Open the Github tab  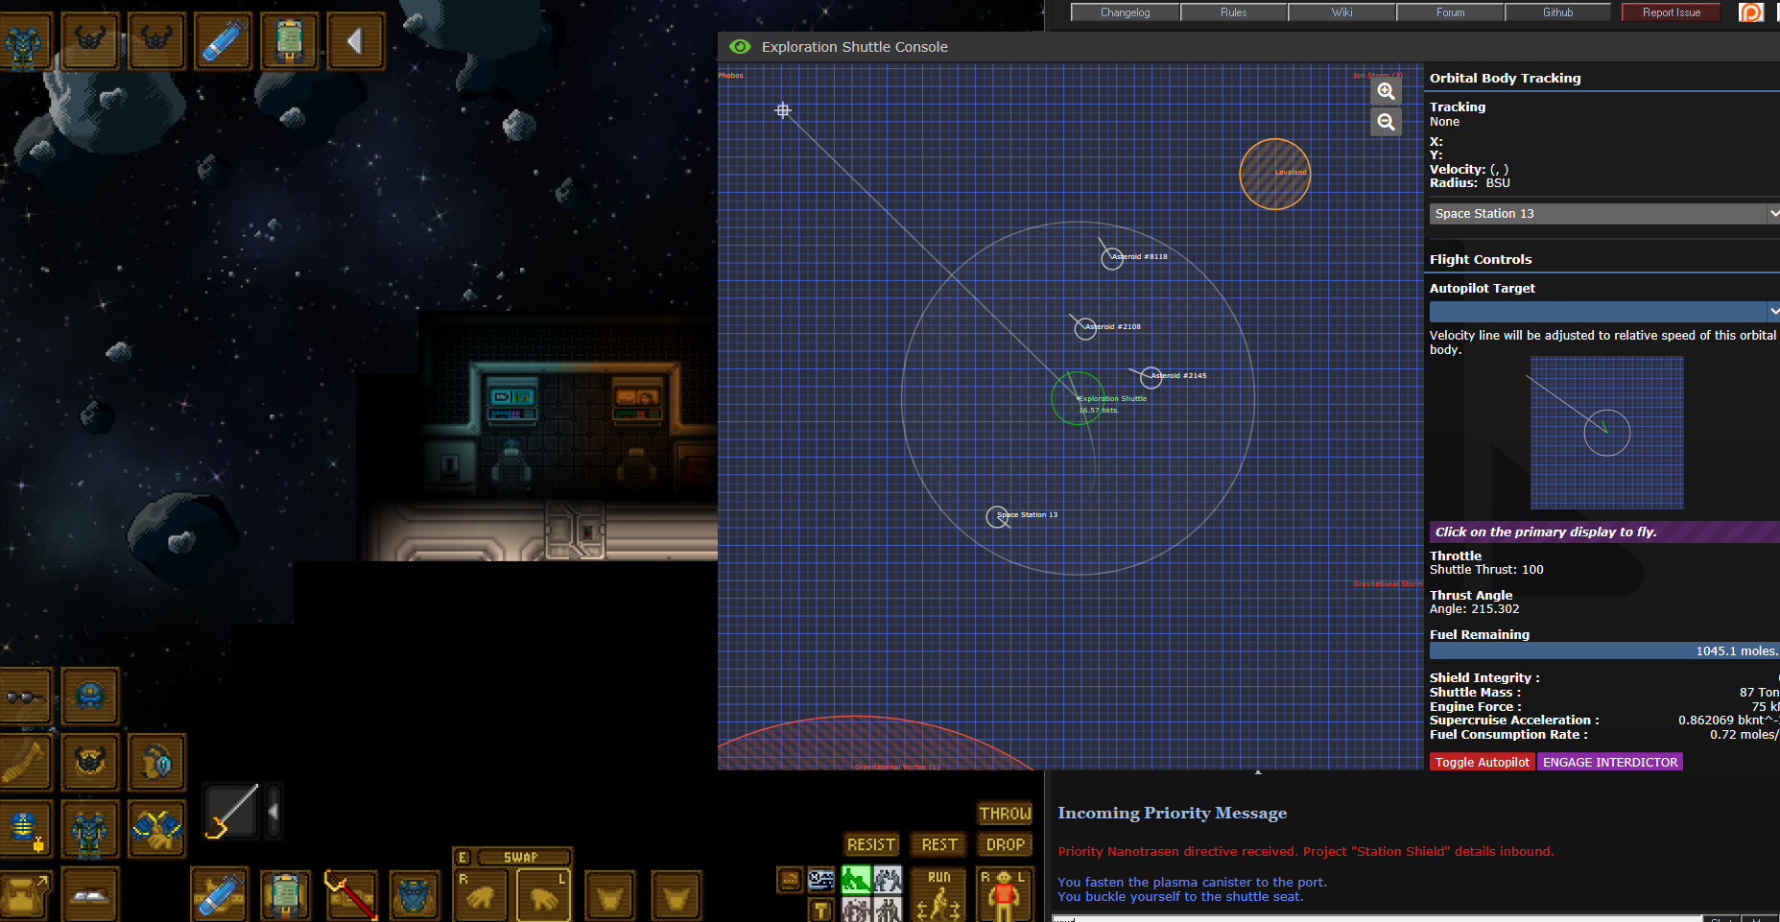pos(1557,12)
